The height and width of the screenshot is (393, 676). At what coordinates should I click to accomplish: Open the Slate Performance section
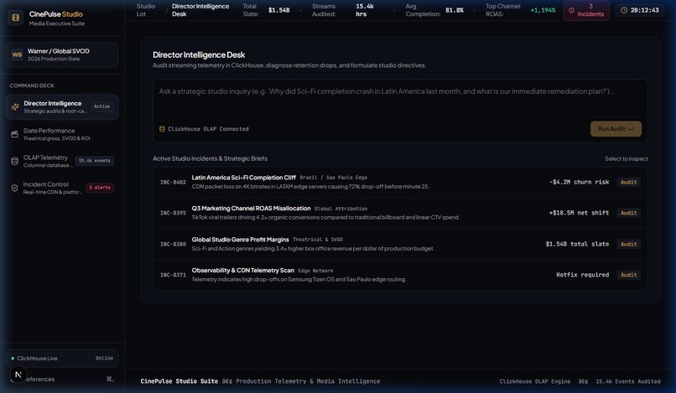pos(62,134)
